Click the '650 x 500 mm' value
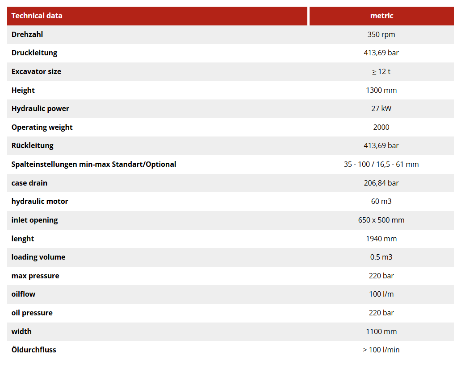This screenshot has width=461, height=368. click(381, 220)
